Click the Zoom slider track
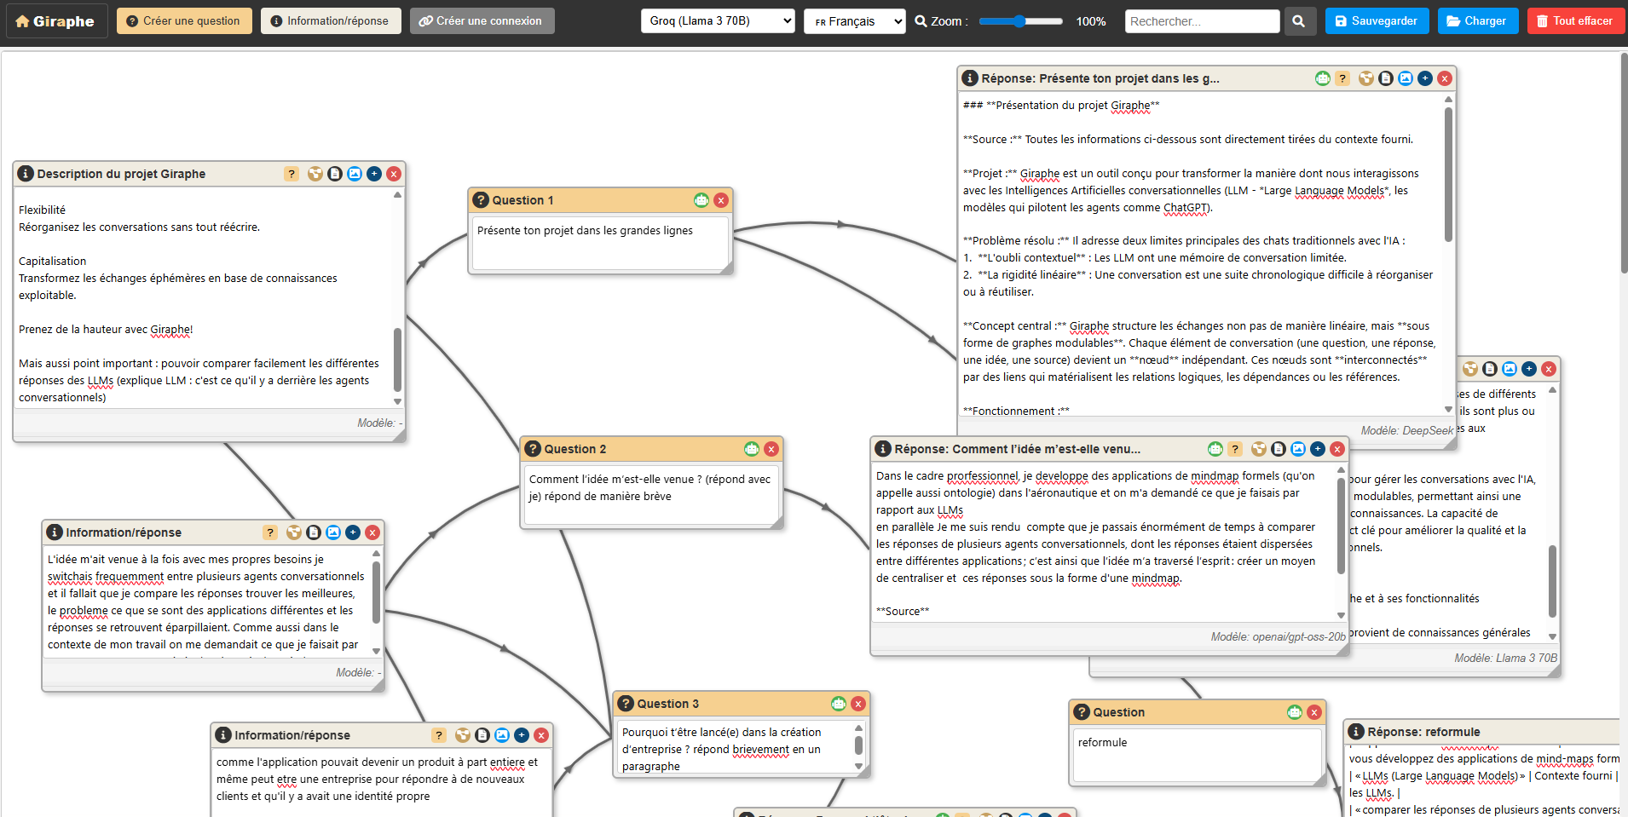This screenshot has height=817, width=1628. (x=1020, y=21)
